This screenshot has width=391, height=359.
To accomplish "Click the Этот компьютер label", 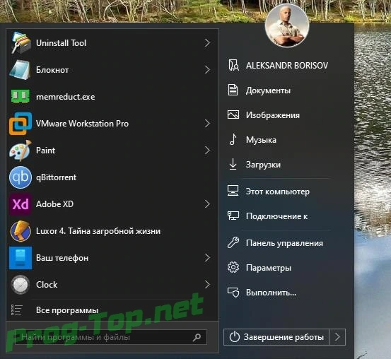I will tap(278, 192).
